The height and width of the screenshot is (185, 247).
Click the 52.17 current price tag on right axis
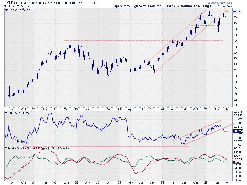pos(237,11)
